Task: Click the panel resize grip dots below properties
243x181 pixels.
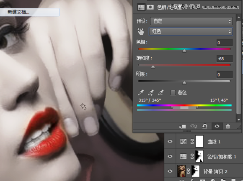Action: click(187, 131)
